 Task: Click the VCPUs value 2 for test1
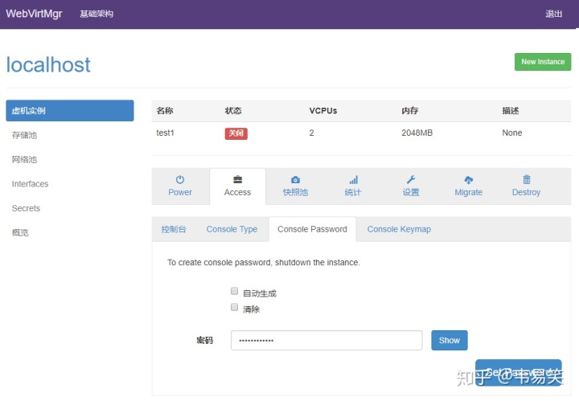click(x=312, y=133)
